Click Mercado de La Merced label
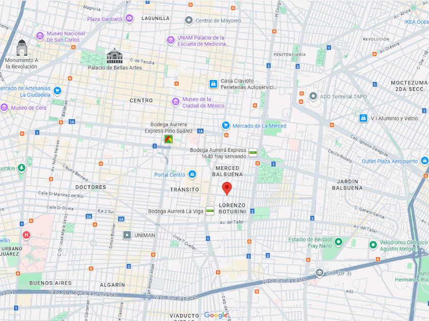429x321 pixels. click(x=259, y=126)
